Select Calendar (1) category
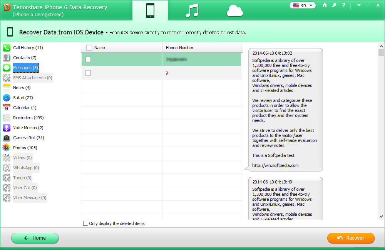 click(25, 108)
